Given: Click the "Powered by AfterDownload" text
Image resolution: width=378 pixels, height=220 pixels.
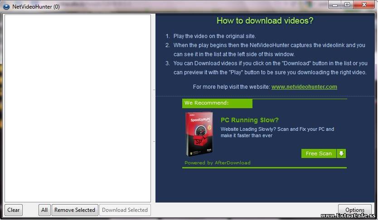Looking at the screenshot, I should tap(217, 163).
